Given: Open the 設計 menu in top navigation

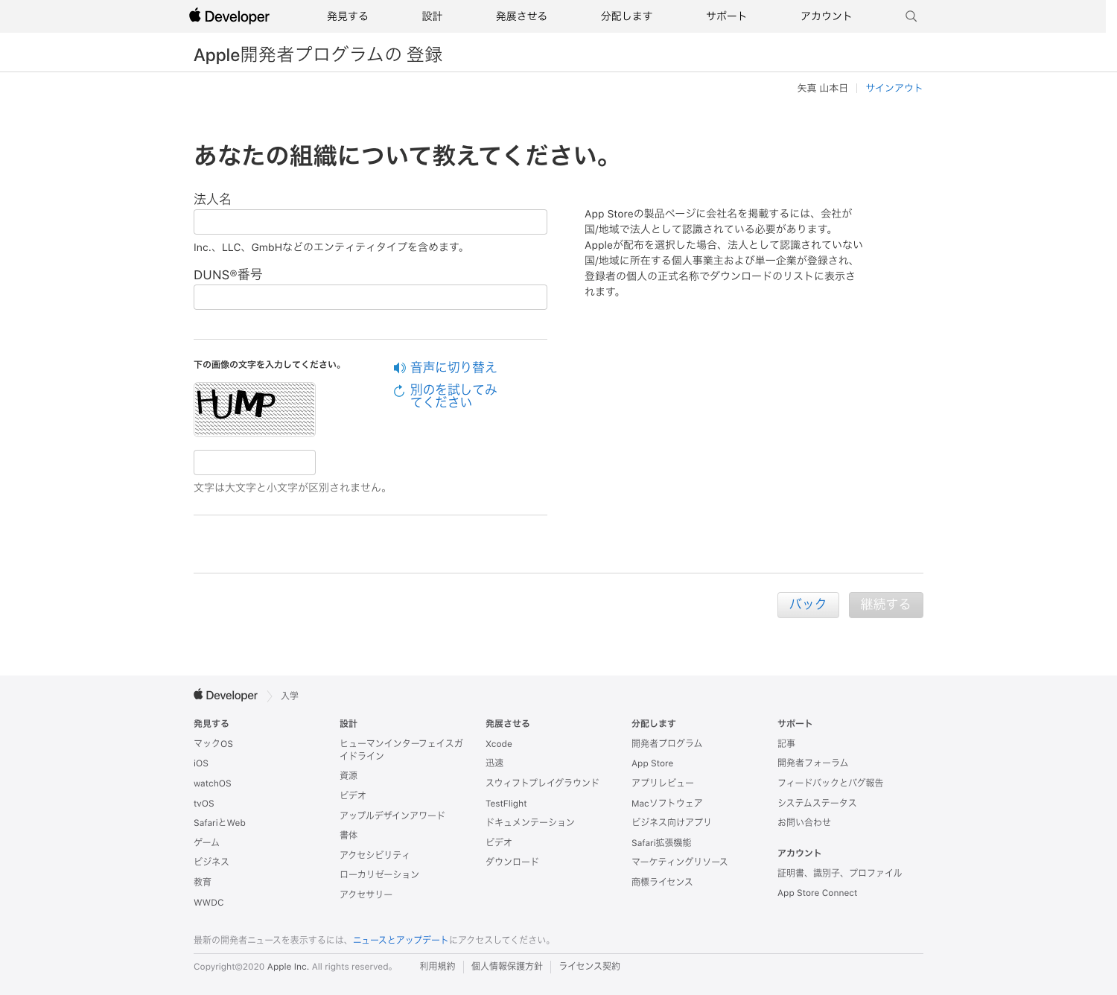Looking at the screenshot, I should [x=432, y=16].
